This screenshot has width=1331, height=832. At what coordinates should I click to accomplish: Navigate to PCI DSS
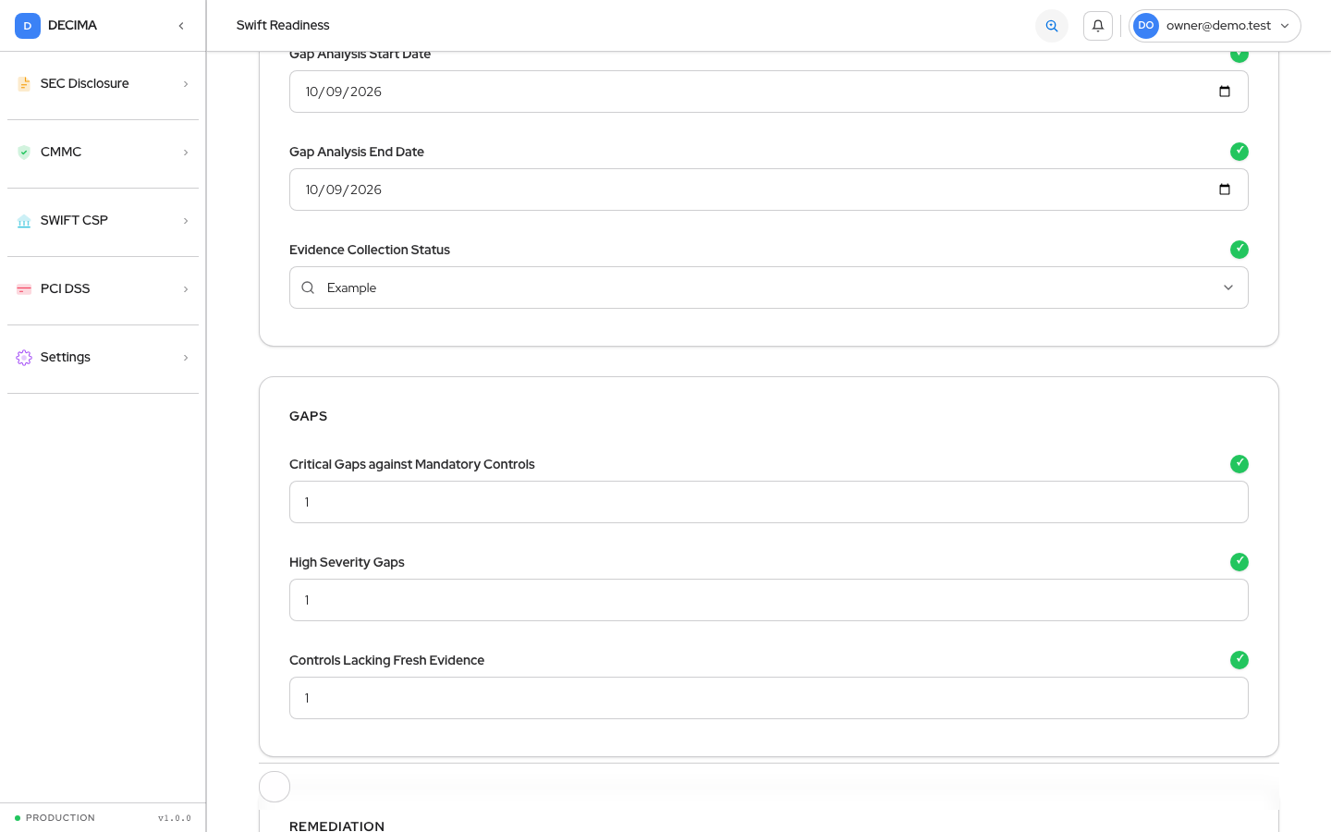pos(104,289)
